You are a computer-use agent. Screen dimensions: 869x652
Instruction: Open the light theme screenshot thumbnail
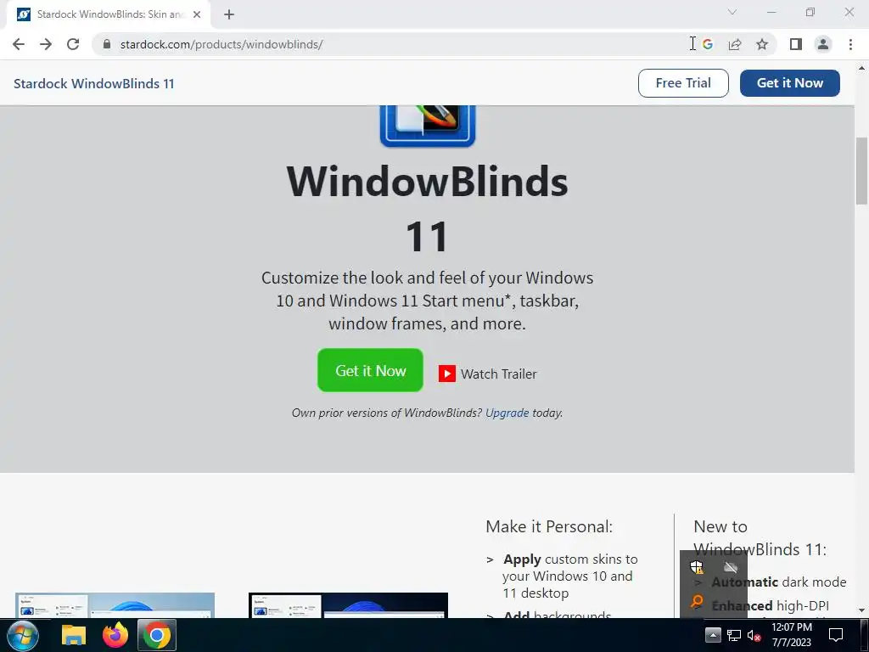coord(115,604)
